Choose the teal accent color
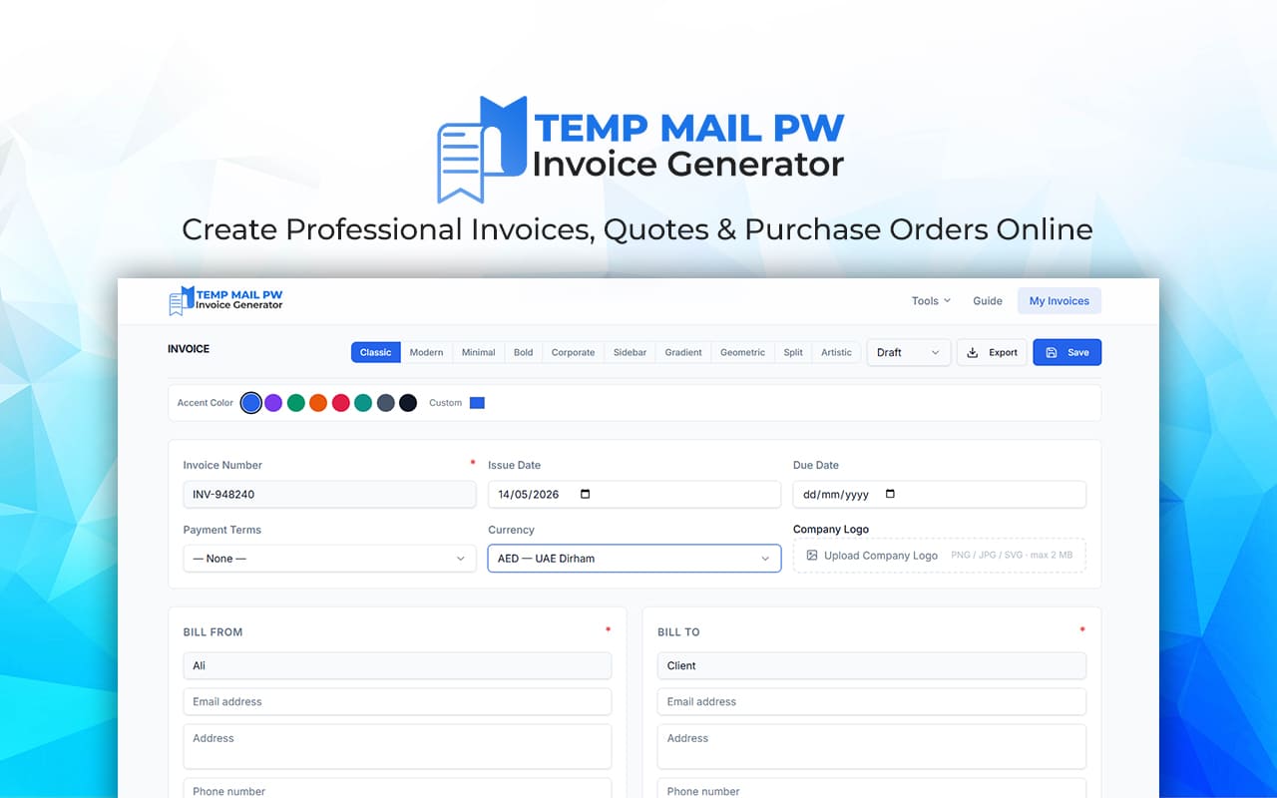Viewport: 1277px width, 798px height. 363,403
